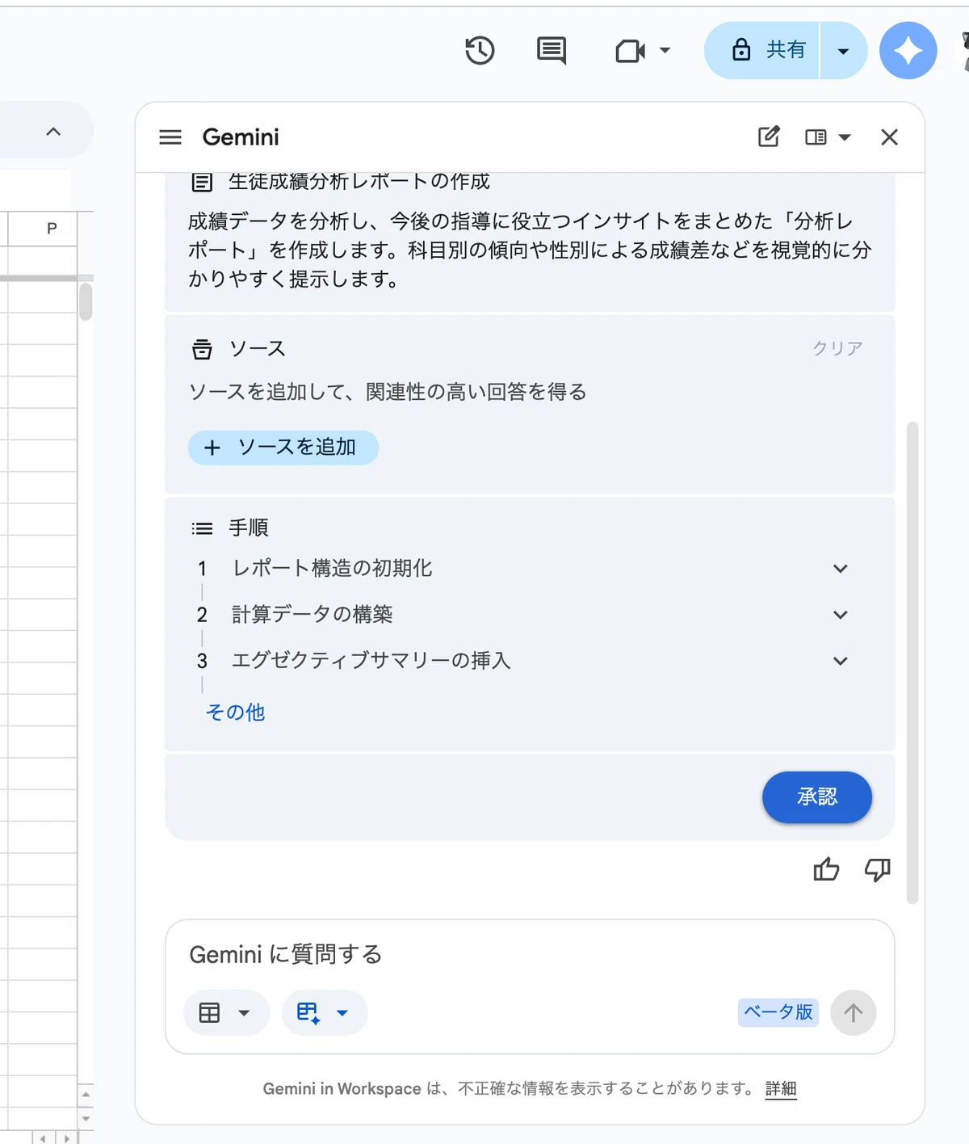This screenshot has height=1144, width=969.
Task: Click the spreadsheet vertical scrollbar thumb
Action: [86, 301]
